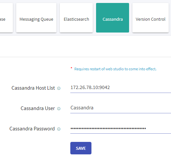
Task: Focus the Cassandra Host List input field
Action: tap(120, 88)
